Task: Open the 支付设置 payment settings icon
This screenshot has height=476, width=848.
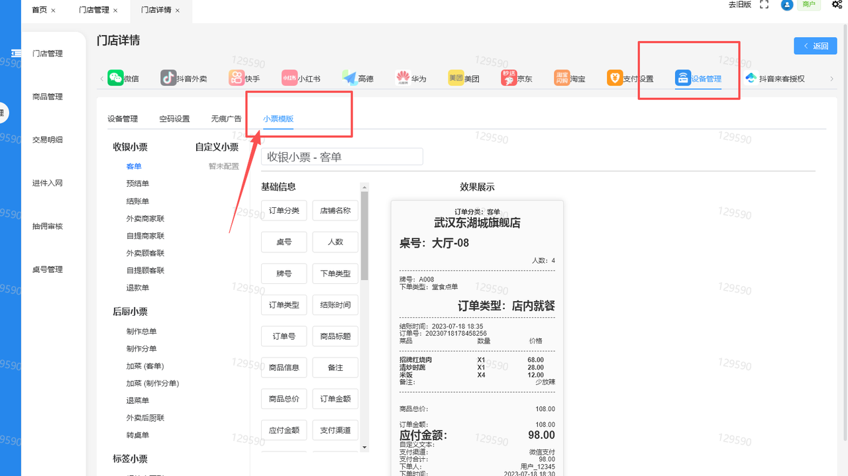Action: click(615, 78)
